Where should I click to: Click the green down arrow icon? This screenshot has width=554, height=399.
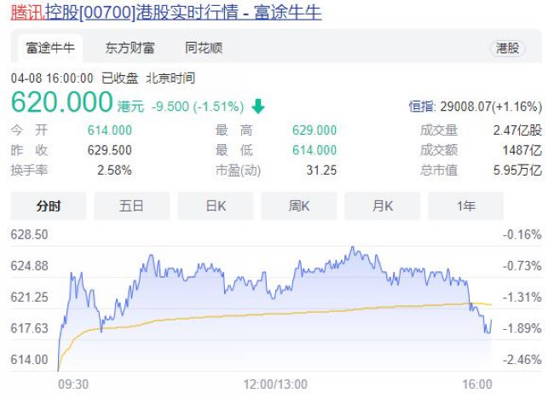tap(258, 106)
